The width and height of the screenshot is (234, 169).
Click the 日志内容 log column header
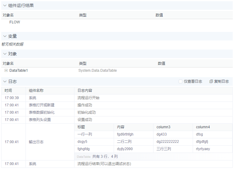click(85, 91)
